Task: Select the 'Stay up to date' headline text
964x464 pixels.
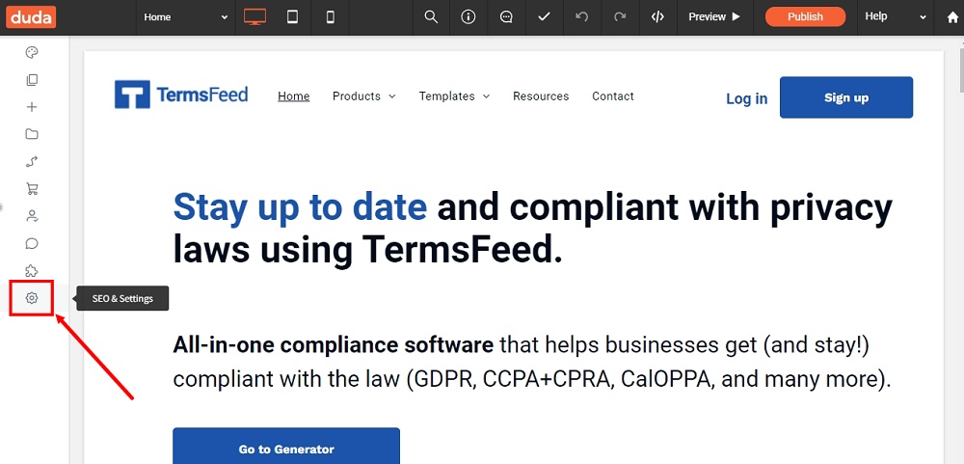Action: click(300, 206)
